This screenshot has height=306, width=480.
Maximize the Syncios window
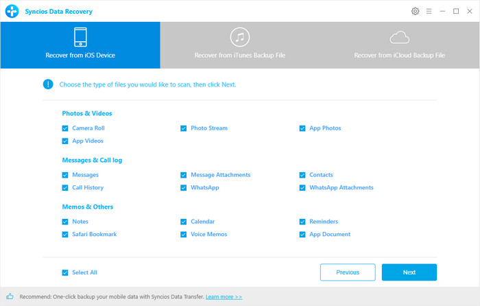(x=456, y=12)
